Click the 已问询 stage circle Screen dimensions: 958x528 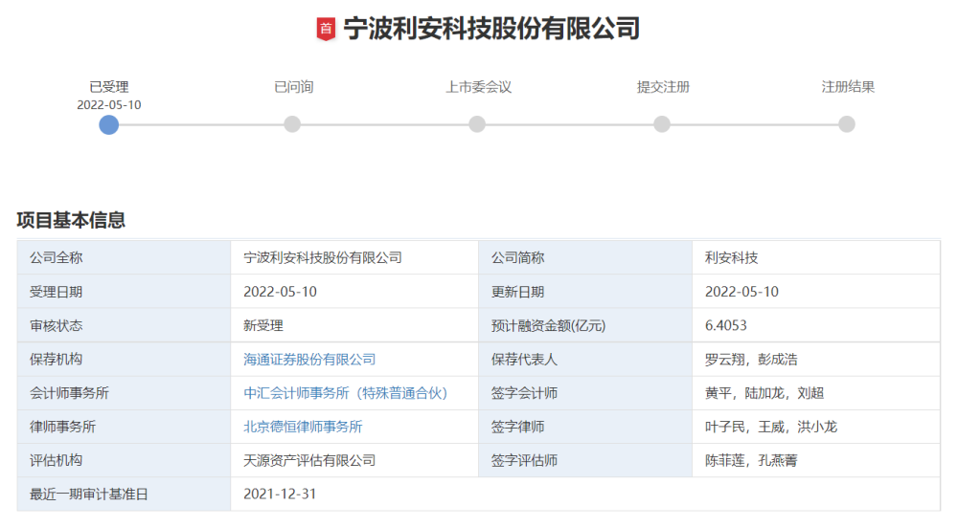click(x=292, y=124)
